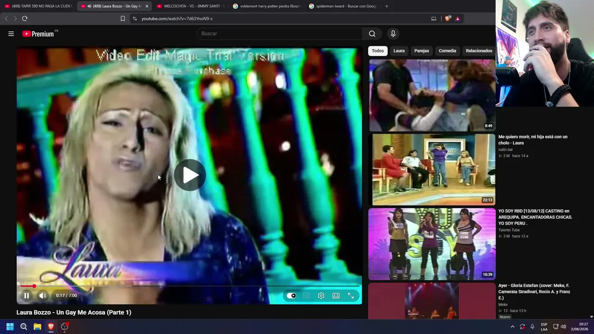Click the system tray microphone icon

click(532, 327)
